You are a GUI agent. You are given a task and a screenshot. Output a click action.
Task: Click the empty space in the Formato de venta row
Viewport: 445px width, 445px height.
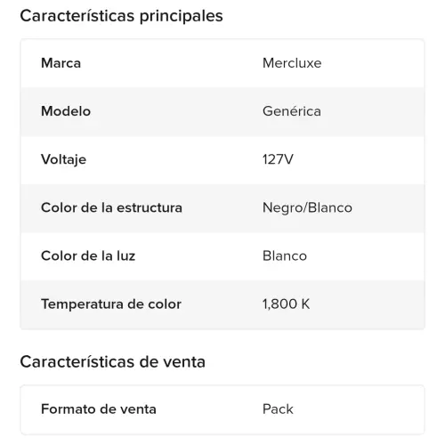(x=359, y=409)
